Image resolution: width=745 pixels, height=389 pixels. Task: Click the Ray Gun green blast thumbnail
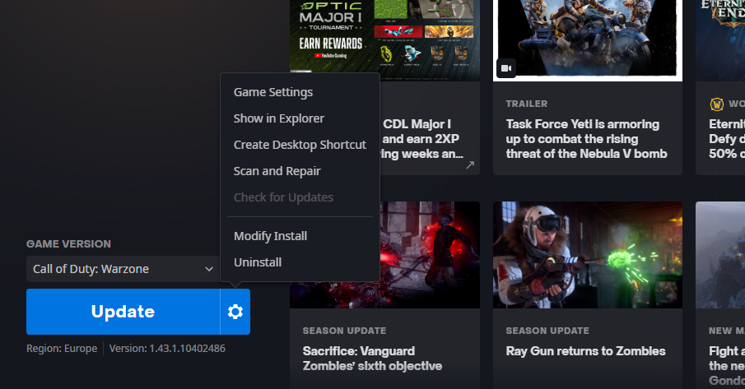588,255
